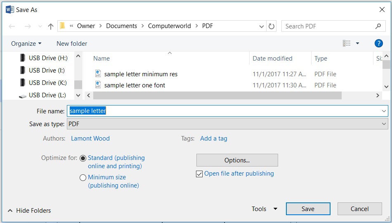Open the address bar's previous locations dropdown
The image size is (392, 223).
point(262,26)
